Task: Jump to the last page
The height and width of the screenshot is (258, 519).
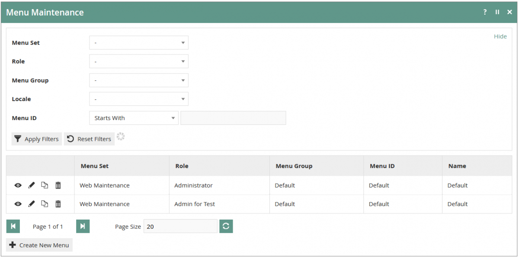Action: click(x=83, y=226)
